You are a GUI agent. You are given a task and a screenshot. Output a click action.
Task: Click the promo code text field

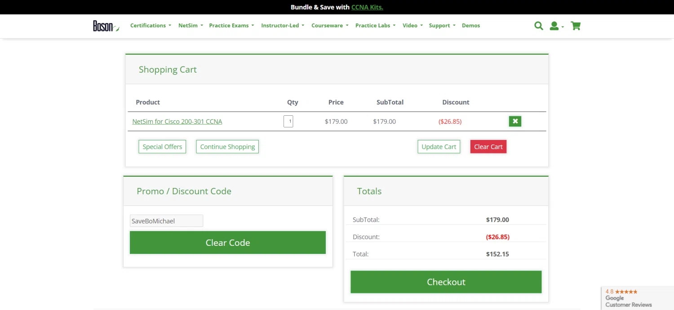click(166, 221)
